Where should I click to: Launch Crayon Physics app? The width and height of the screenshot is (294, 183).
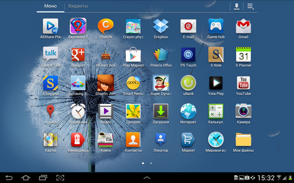pyautogui.click(x=133, y=26)
